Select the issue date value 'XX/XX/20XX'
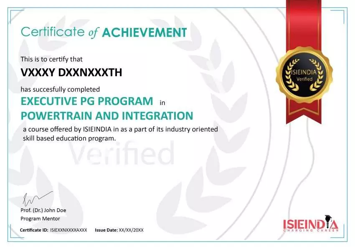 (x=131, y=230)
